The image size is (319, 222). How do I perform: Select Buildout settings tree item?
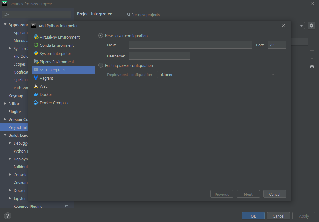pyautogui.click(x=21, y=167)
